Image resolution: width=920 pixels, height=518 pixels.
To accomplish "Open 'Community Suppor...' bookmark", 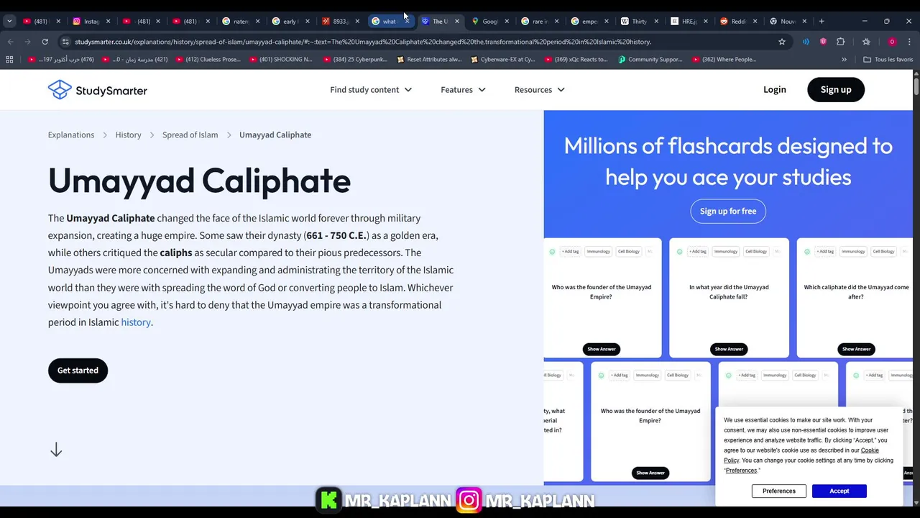I will tap(650, 60).
